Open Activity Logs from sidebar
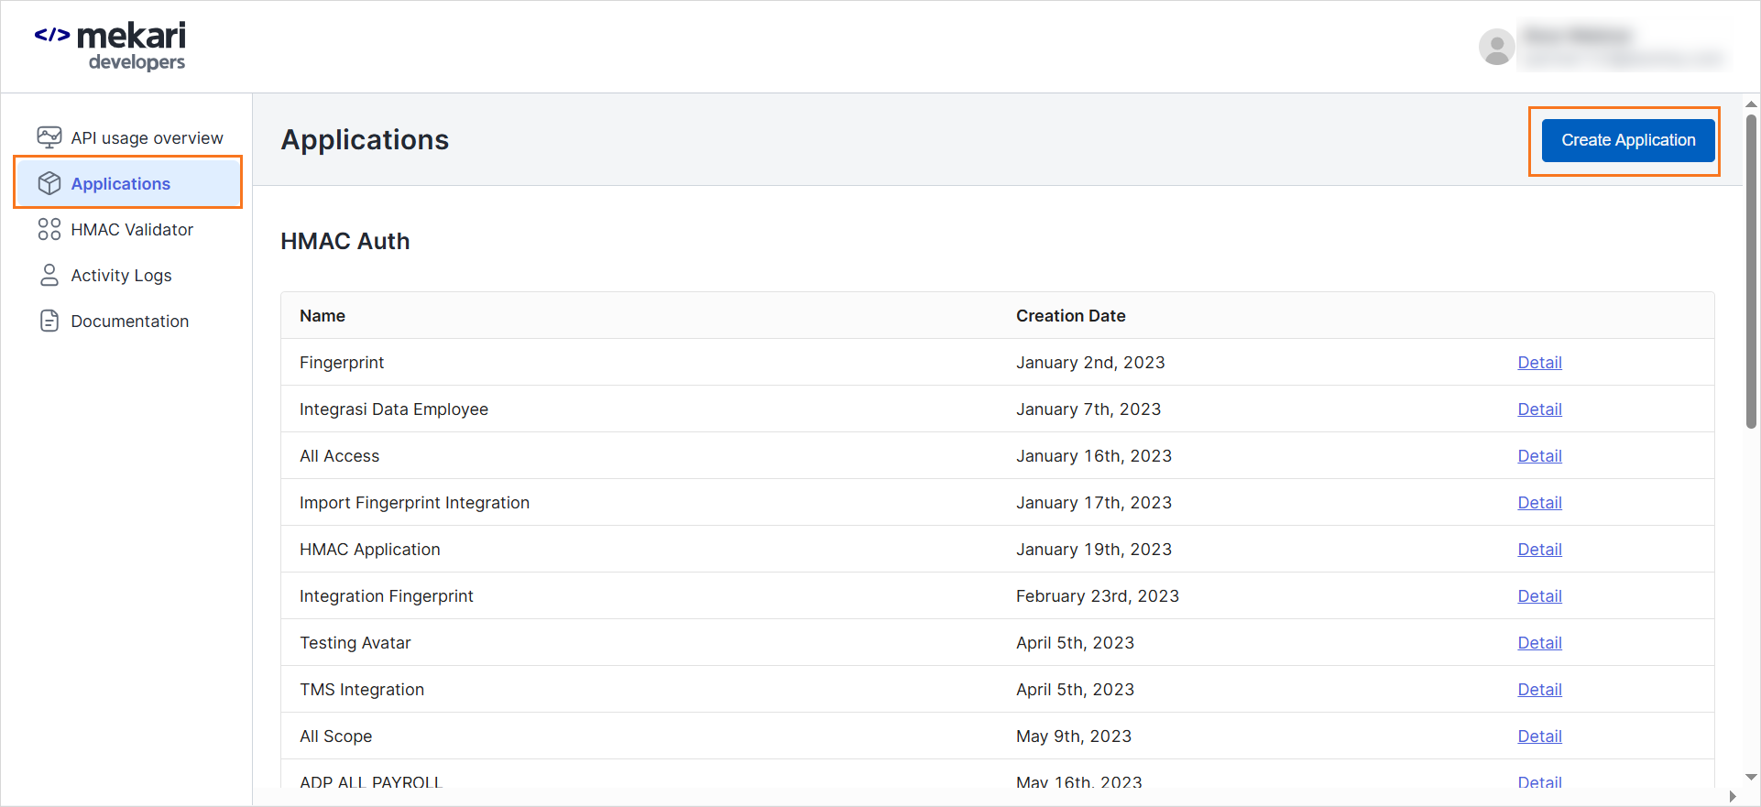The height and width of the screenshot is (807, 1761). [121, 275]
